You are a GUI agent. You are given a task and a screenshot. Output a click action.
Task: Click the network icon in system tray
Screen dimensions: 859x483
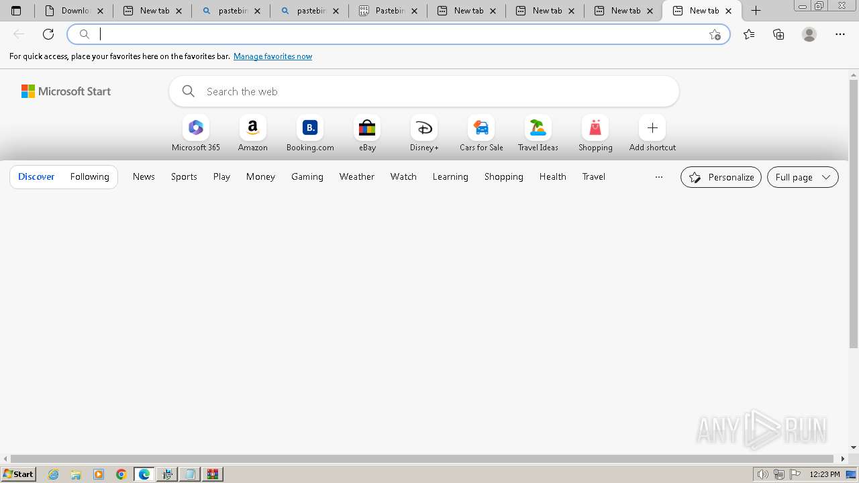tap(779, 474)
